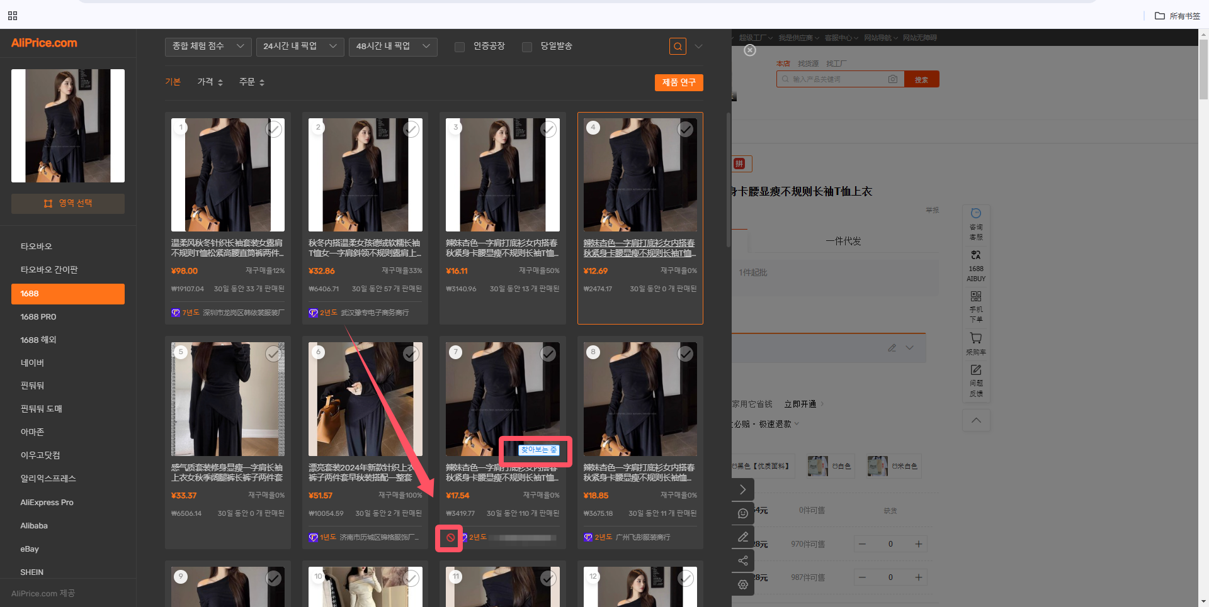Select the checkmark on product 6
Image resolution: width=1209 pixels, height=607 pixels.
411,354
